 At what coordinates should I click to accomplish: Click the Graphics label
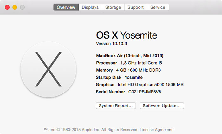click(x=105, y=84)
